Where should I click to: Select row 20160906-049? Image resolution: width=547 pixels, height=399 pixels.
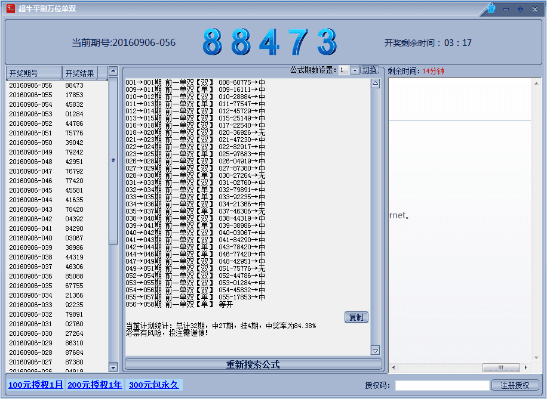[x=57, y=152]
